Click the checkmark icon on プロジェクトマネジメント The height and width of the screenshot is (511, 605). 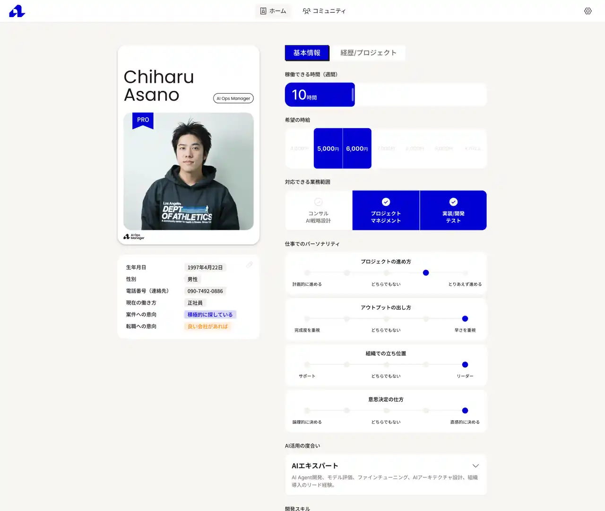click(x=386, y=202)
